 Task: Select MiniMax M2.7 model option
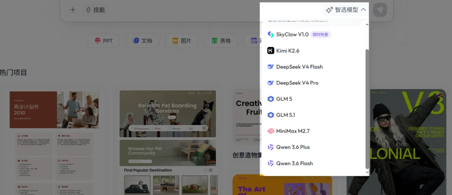313,131
